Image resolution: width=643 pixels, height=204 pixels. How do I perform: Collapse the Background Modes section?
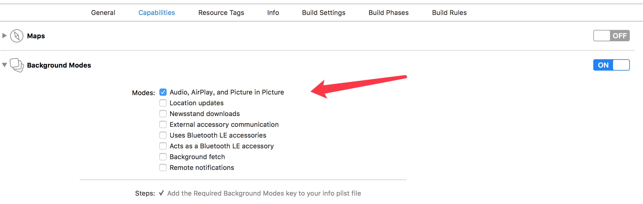point(4,65)
